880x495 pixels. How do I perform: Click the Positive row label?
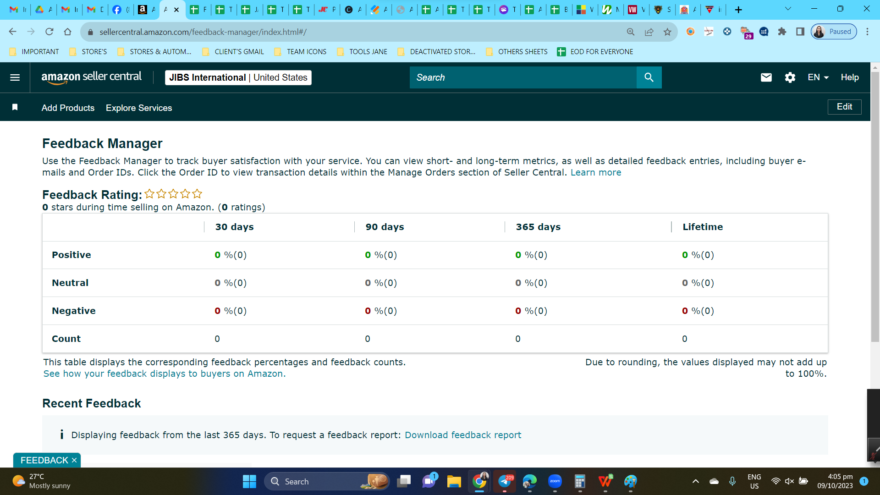coord(71,255)
